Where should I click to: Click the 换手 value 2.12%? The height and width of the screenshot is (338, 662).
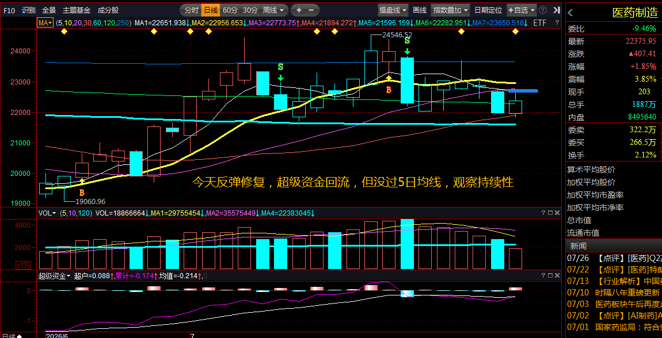646,155
